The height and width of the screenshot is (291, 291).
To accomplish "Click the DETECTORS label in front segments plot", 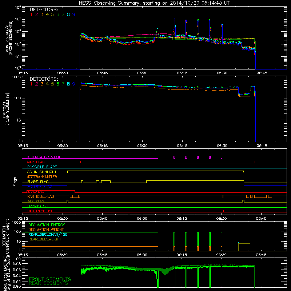I will [44, 9].
